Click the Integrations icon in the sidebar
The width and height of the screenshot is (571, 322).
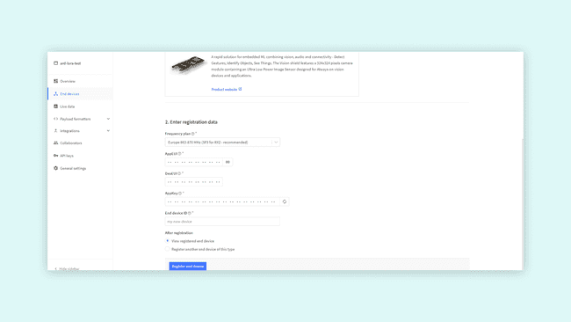point(55,130)
